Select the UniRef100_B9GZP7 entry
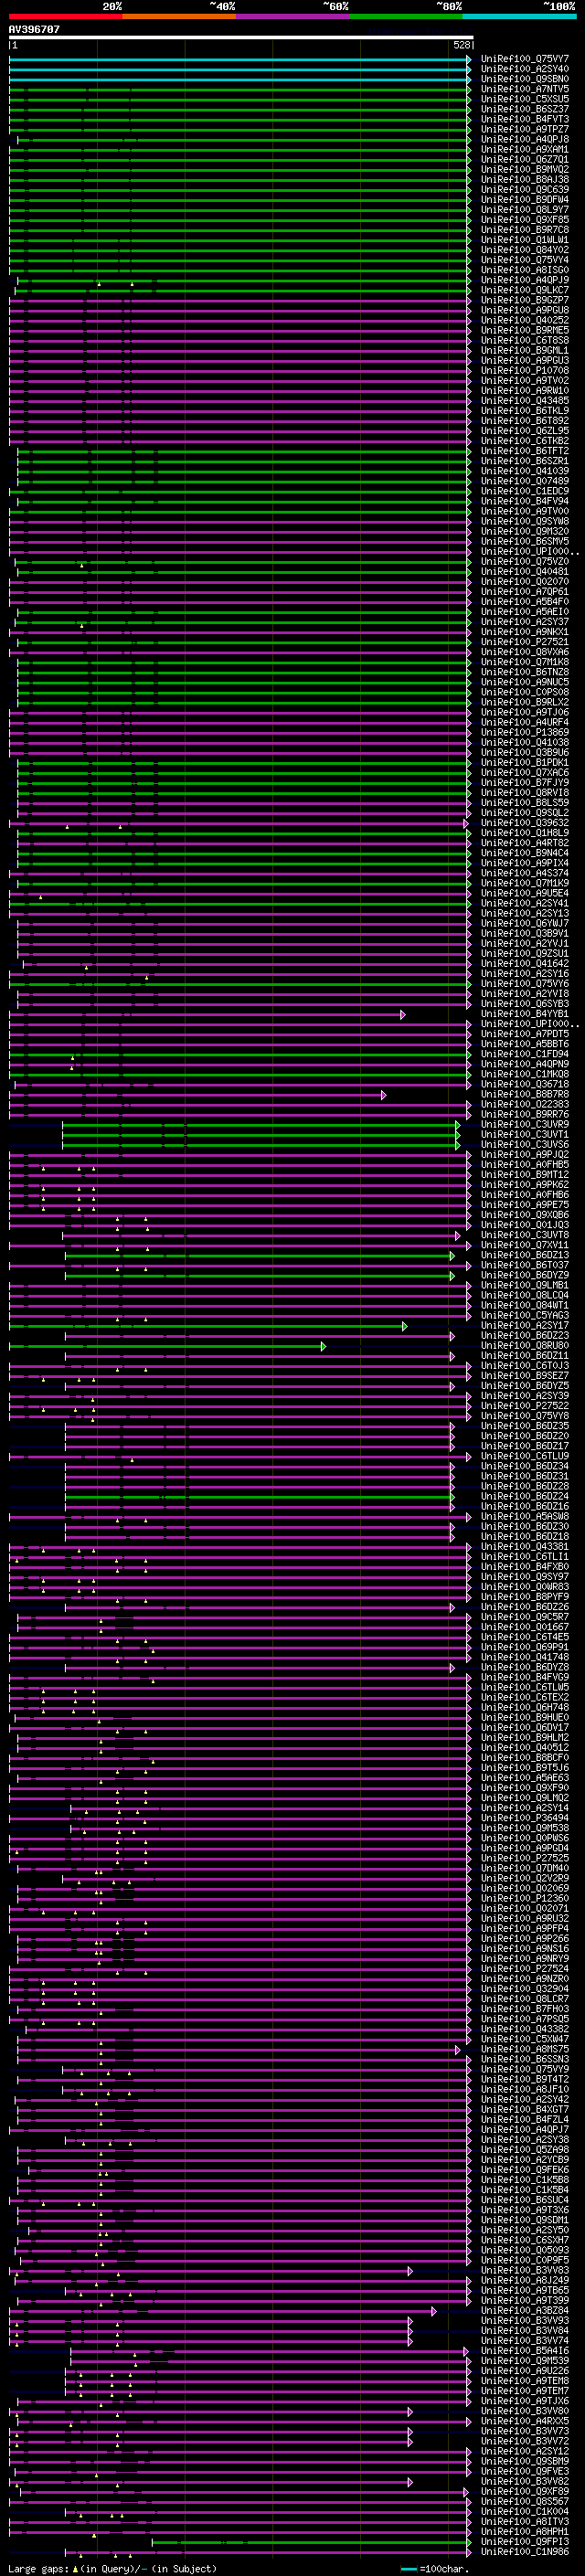This screenshot has height=2576, width=585. coord(525,300)
